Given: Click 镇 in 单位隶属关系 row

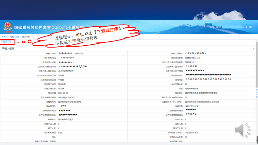Looking at the screenshot, I should tap(186, 84).
